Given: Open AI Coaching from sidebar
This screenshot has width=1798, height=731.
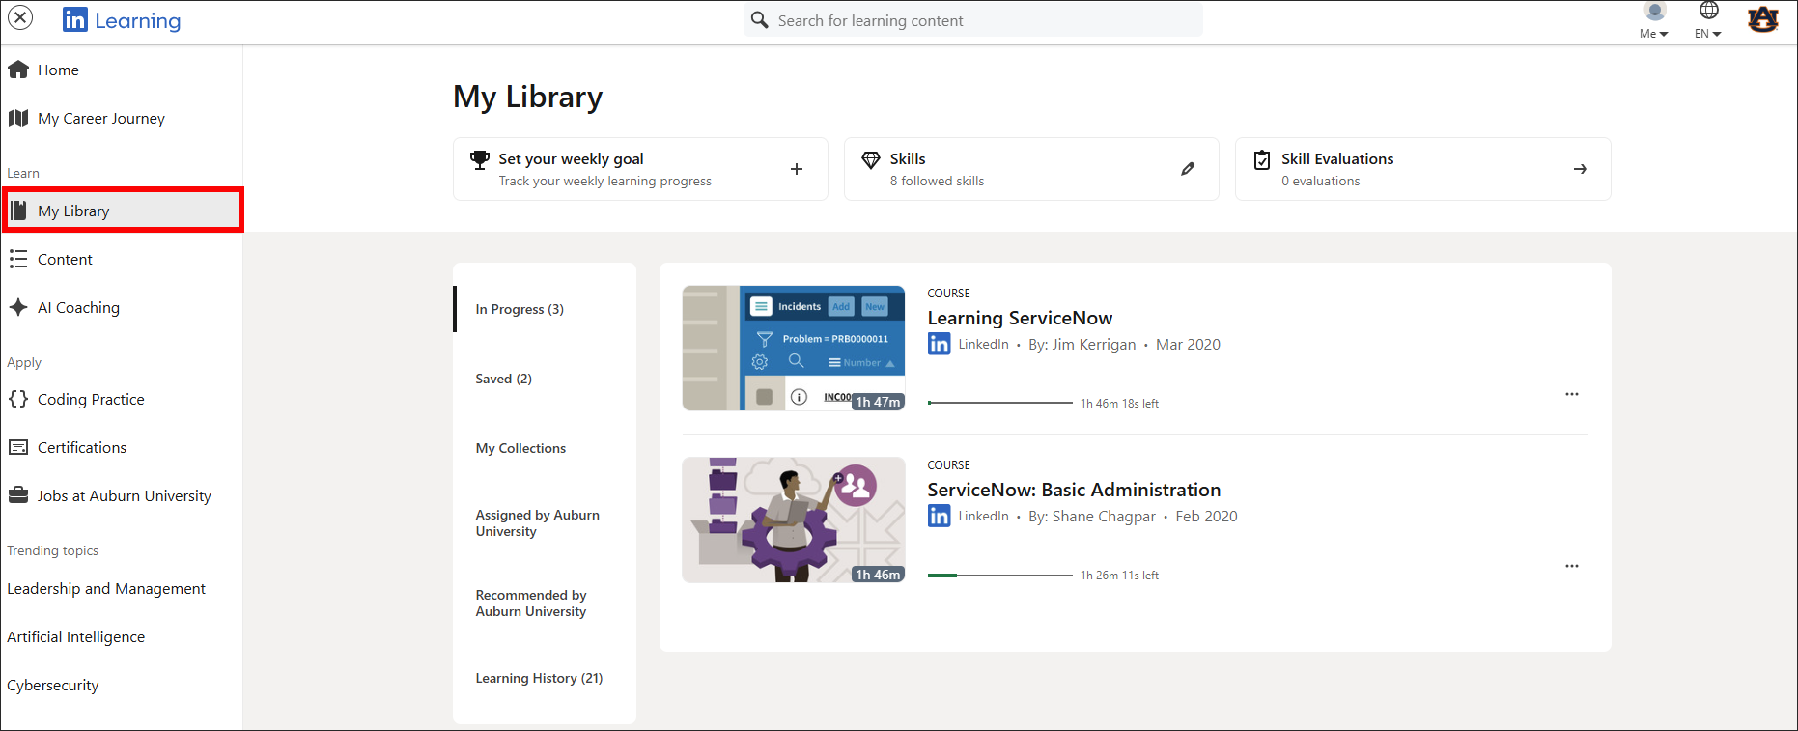Looking at the screenshot, I should (x=78, y=308).
